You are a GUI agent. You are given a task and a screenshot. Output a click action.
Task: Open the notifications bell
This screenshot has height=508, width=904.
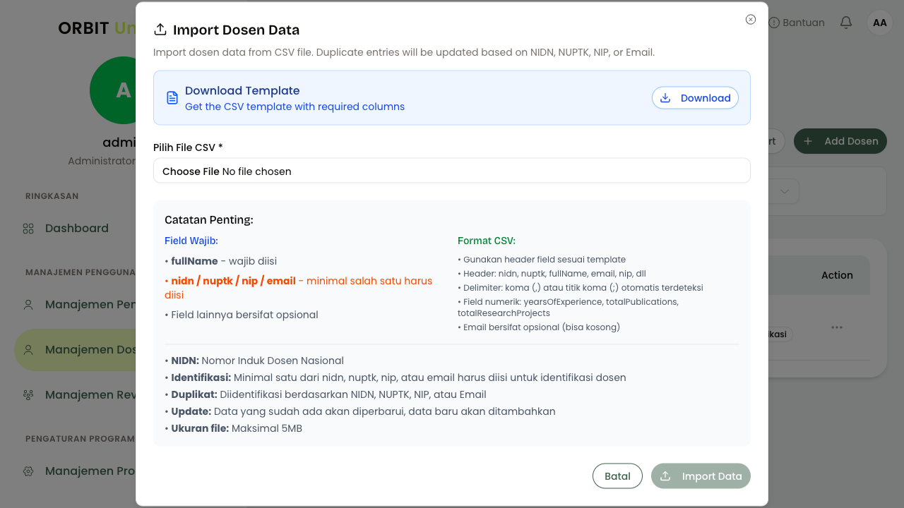[846, 23]
